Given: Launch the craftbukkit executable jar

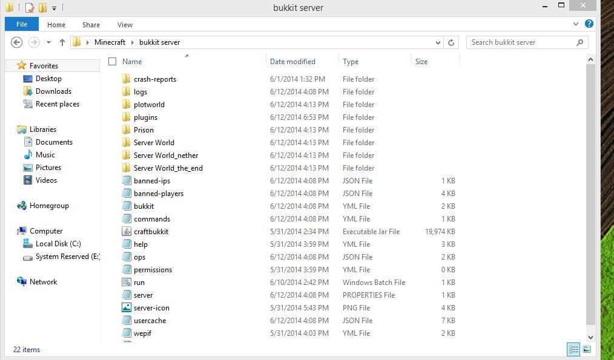Looking at the screenshot, I should pyautogui.click(x=151, y=231).
